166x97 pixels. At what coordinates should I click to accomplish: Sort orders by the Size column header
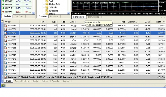tap(62, 22)
